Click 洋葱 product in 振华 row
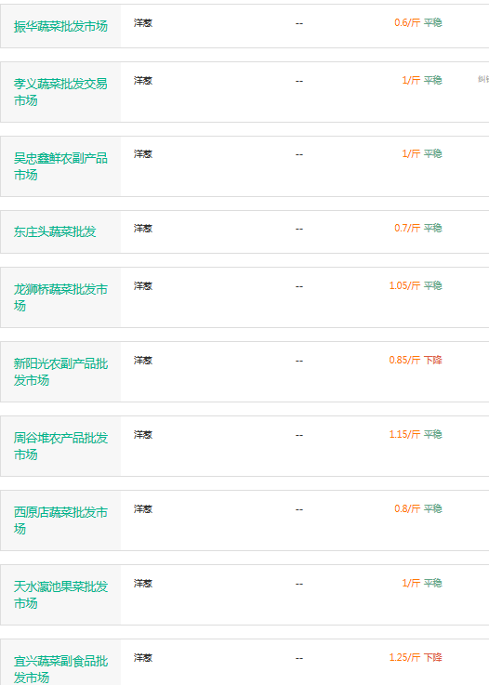 pyautogui.click(x=143, y=23)
